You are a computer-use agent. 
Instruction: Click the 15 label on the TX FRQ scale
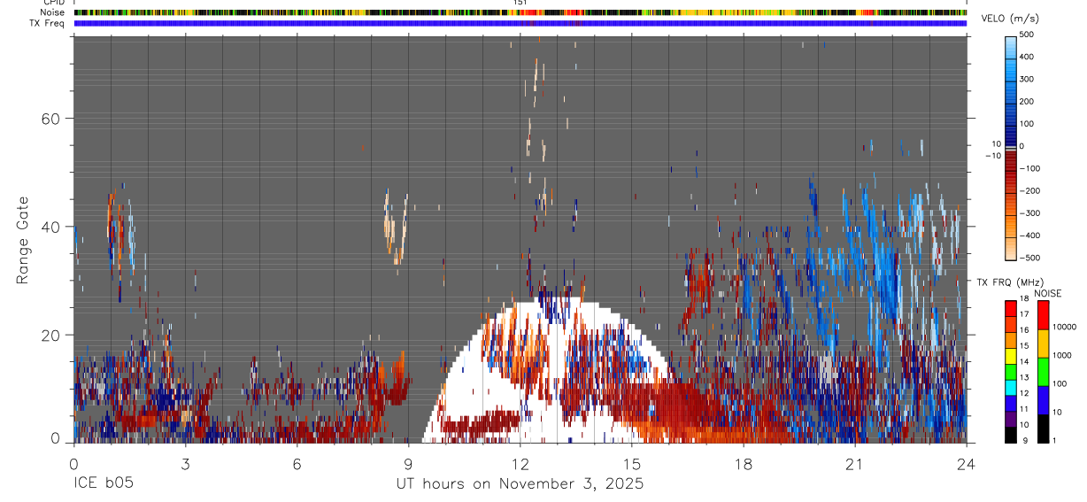coord(1024,345)
